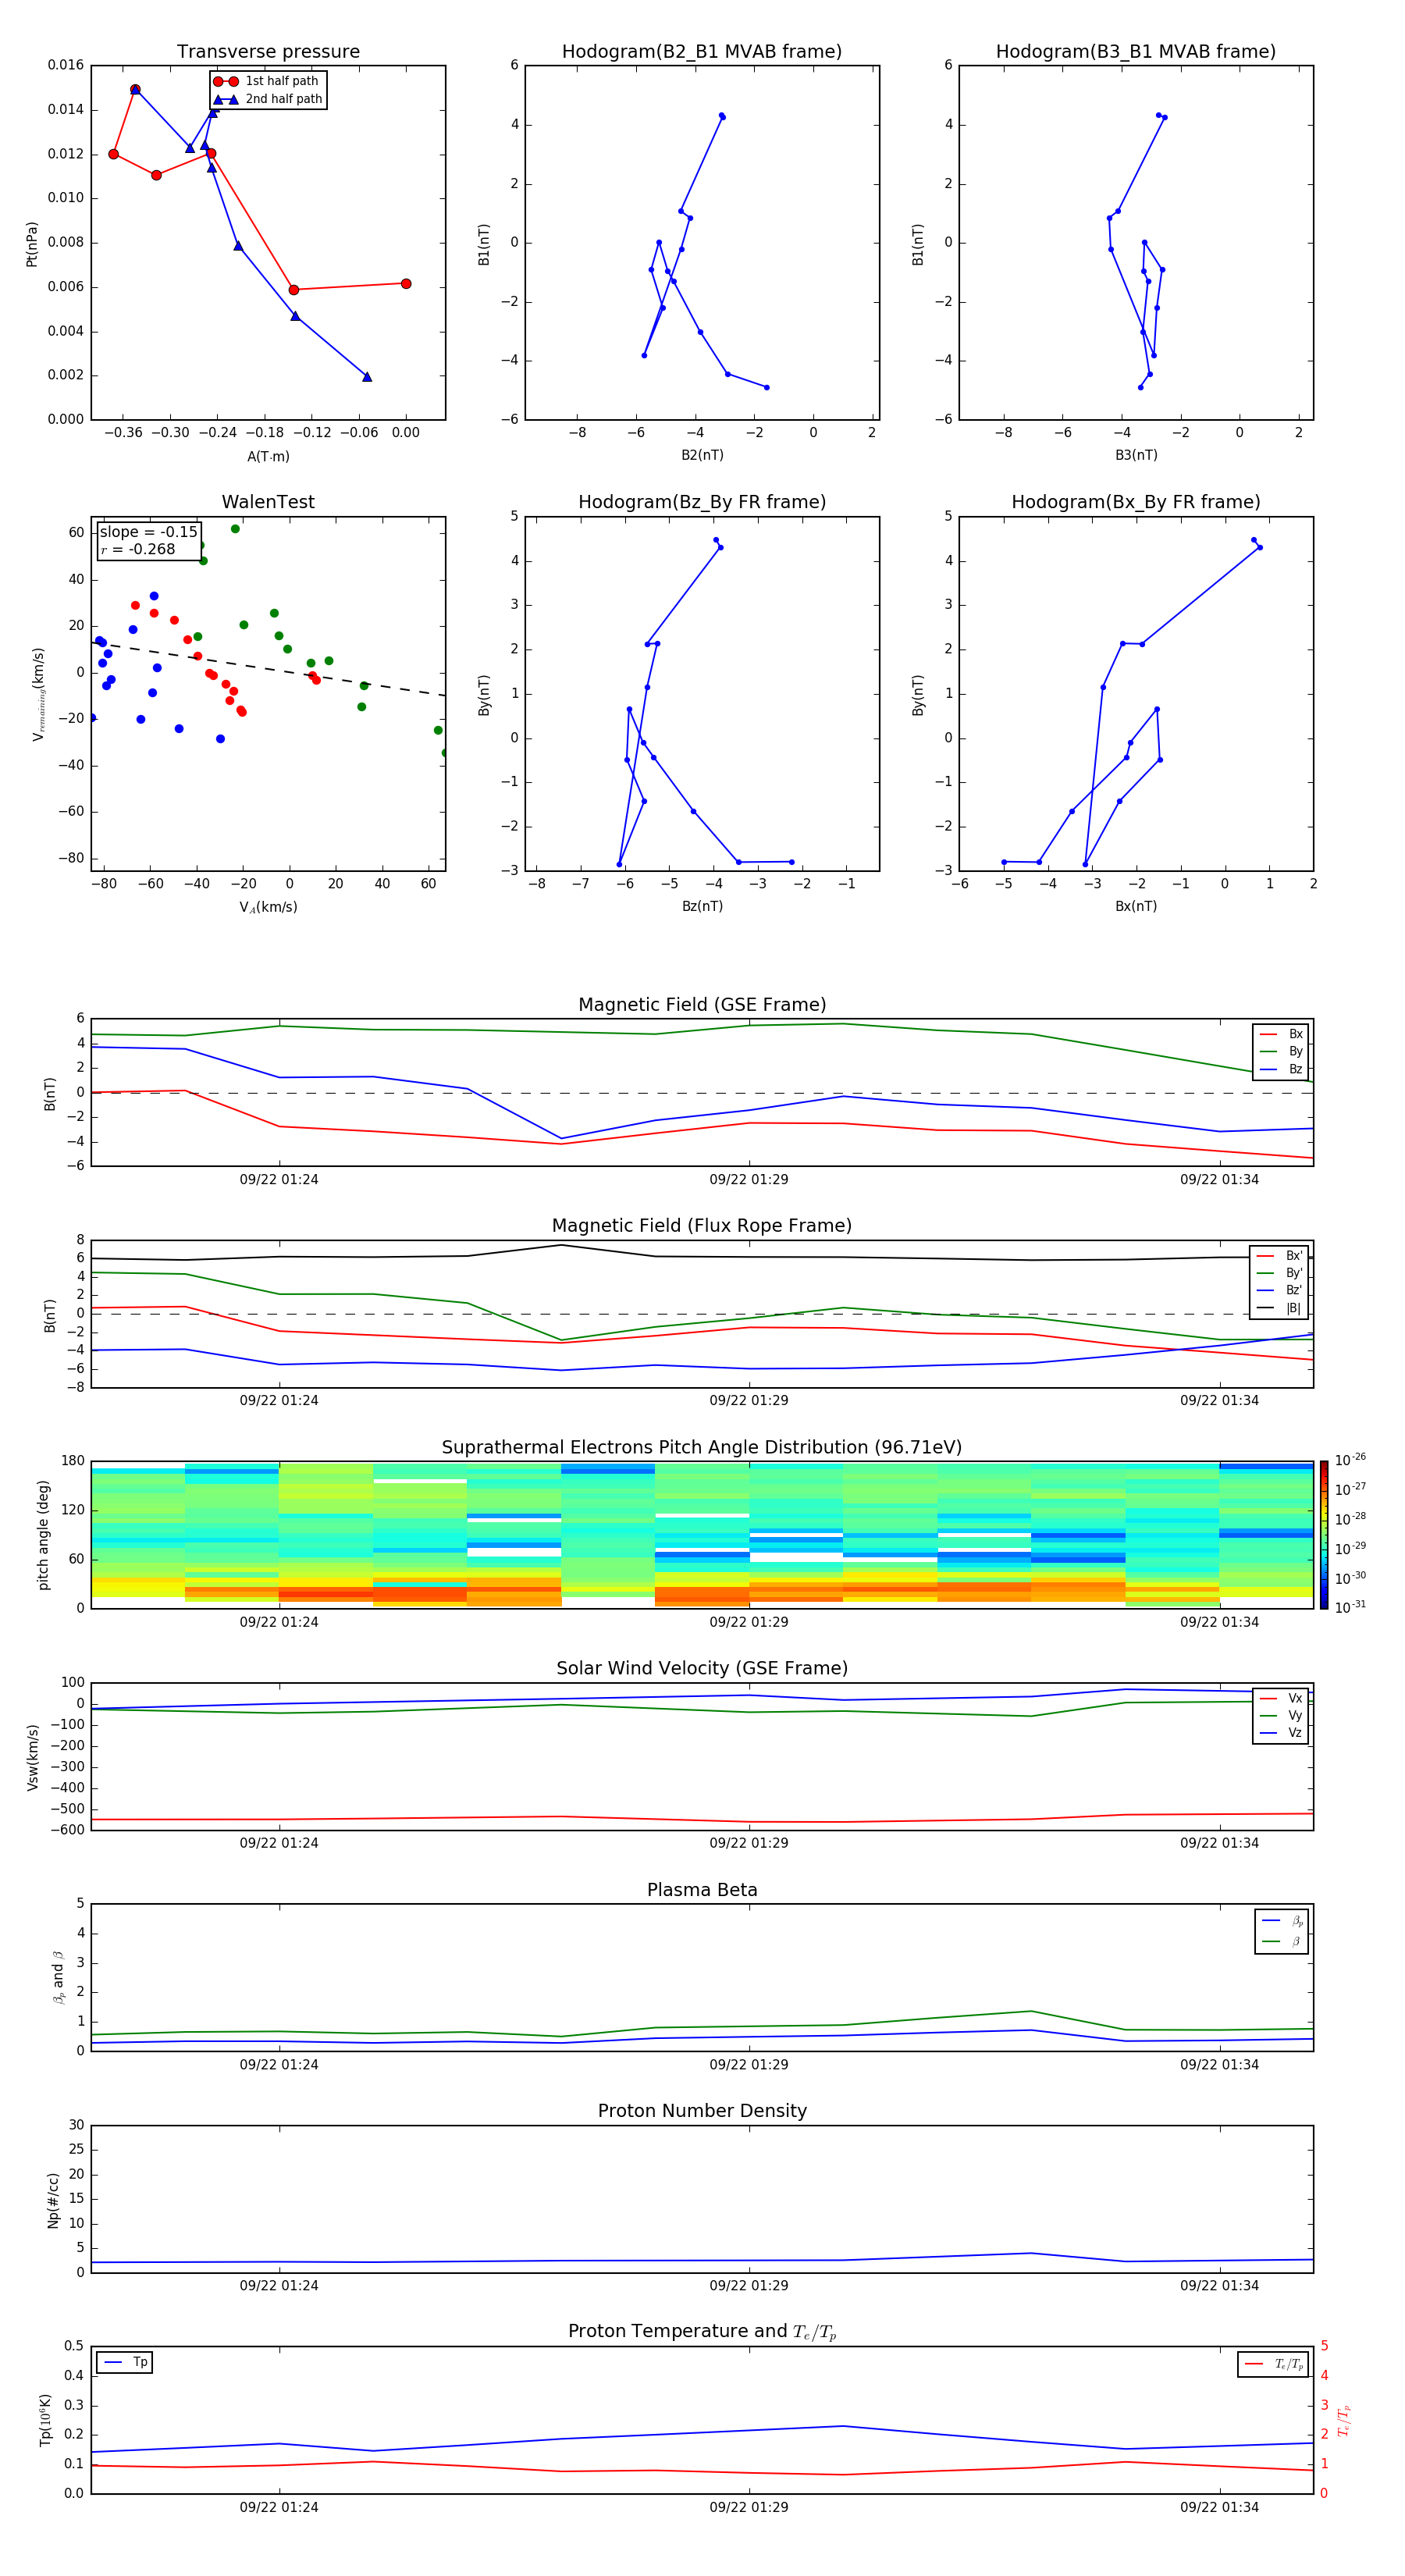This screenshot has height=2576, width=1405.
Task: Click the 'Hodogram(Bx_By FR frame)' title
Action: (1136, 502)
